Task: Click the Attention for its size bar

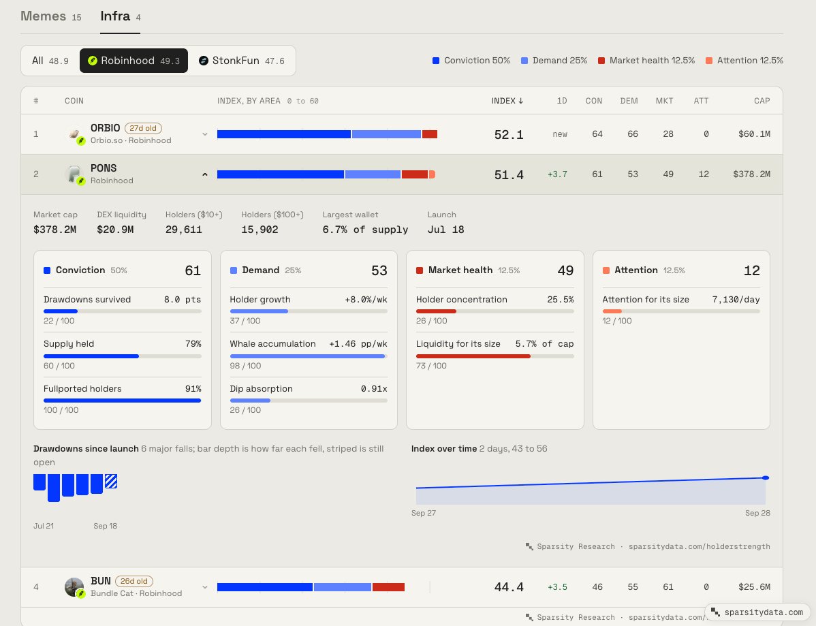Action: 681,311
